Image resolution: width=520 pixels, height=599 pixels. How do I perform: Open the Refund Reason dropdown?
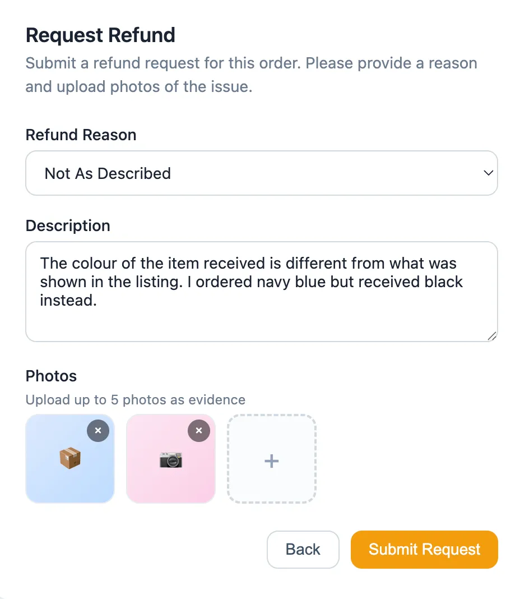pos(261,173)
